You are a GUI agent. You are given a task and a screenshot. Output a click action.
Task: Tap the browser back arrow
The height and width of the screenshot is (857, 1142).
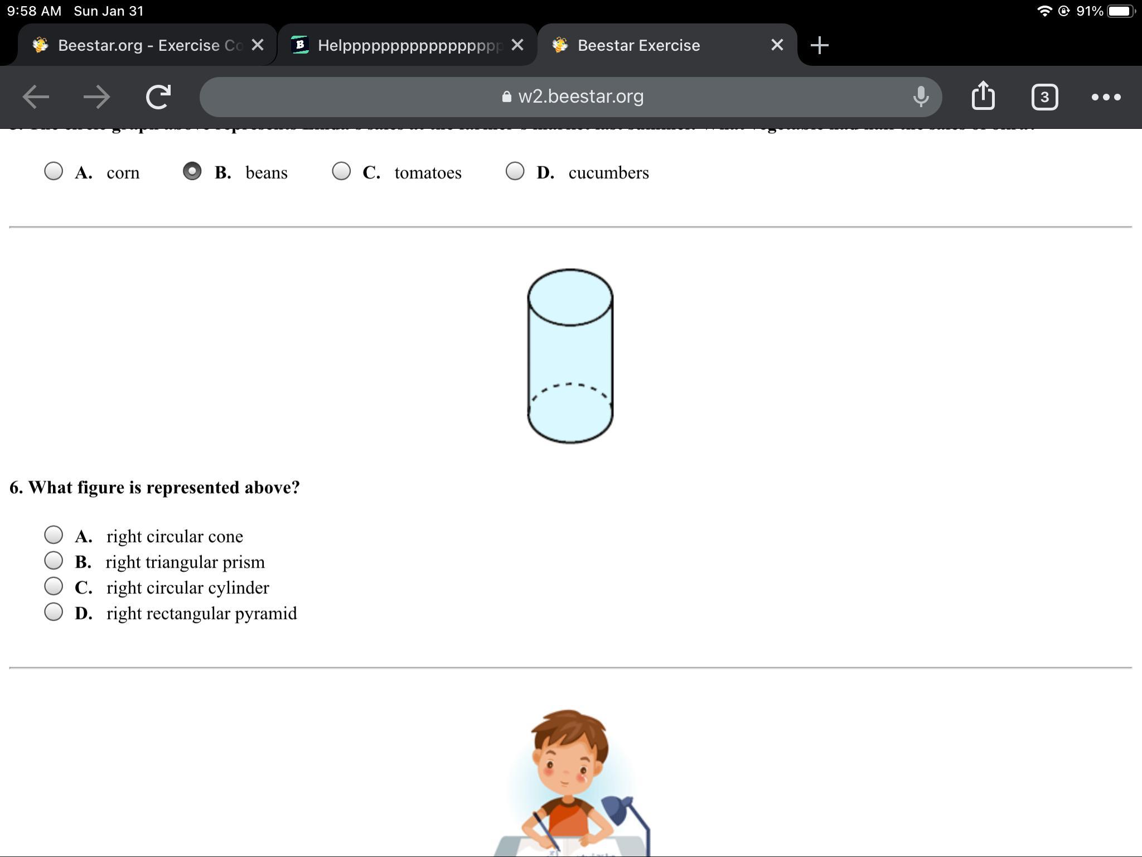[36, 97]
